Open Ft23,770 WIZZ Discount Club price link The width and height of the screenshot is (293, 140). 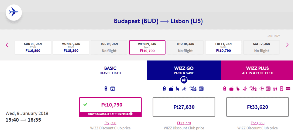pos(184,123)
